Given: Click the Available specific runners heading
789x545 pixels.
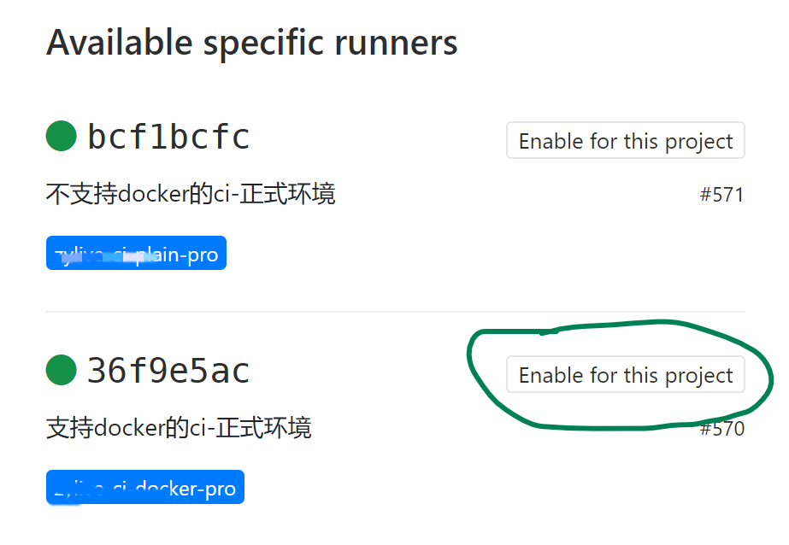Looking at the screenshot, I should tap(252, 42).
